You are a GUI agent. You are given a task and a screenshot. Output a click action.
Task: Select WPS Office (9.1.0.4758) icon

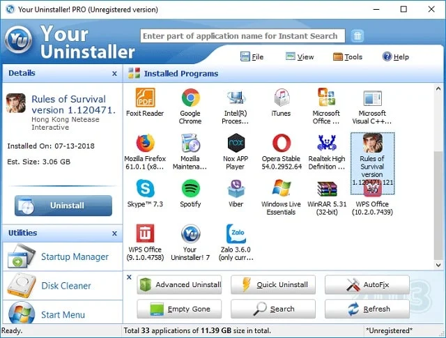coord(145,233)
